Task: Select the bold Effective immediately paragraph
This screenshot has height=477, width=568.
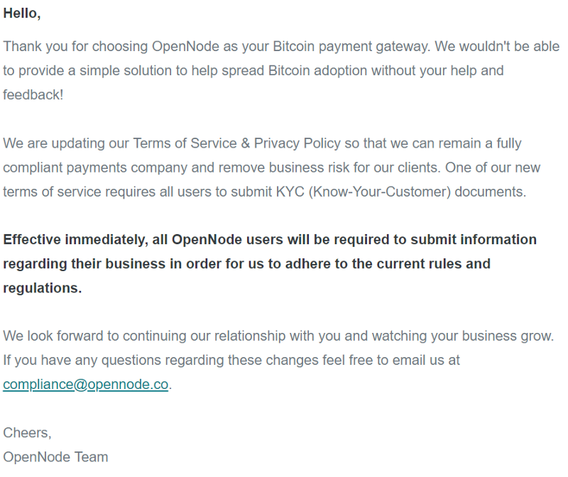Action: [270, 263]
